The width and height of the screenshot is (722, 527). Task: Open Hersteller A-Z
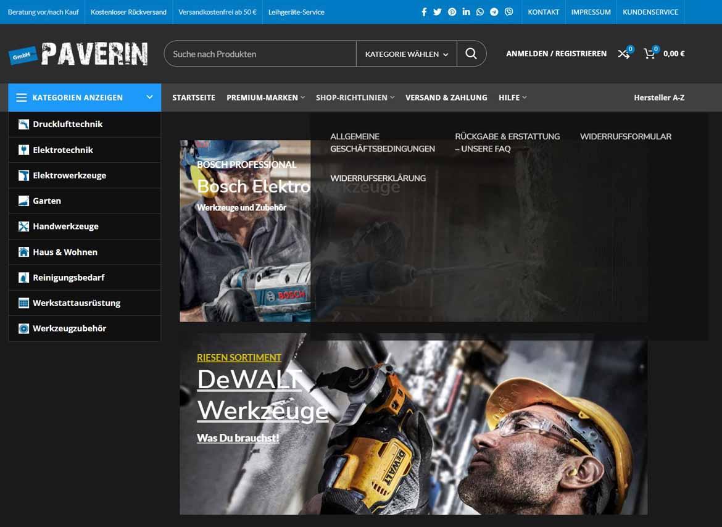click(659, 98)
